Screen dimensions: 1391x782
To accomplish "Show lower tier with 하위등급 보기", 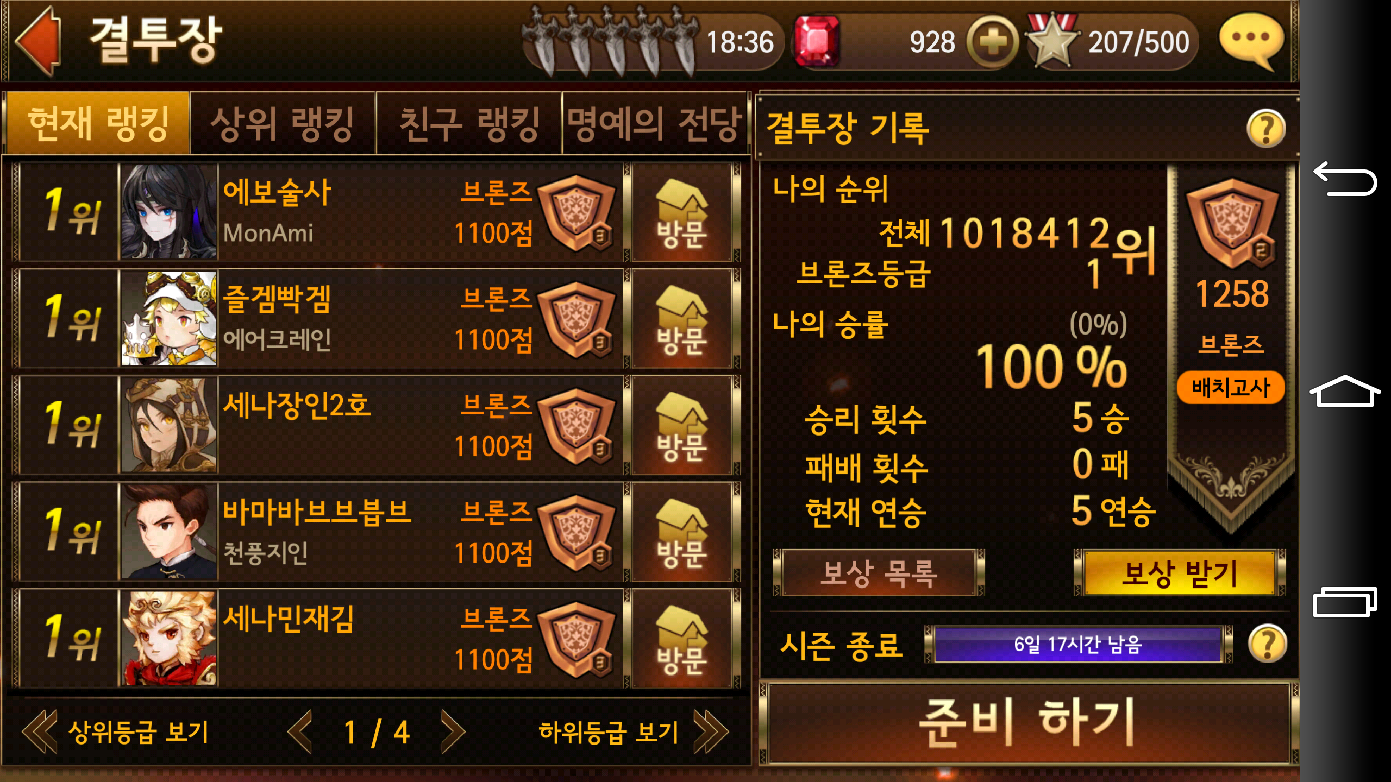I will pyautogui.click(x=634, y=731).
